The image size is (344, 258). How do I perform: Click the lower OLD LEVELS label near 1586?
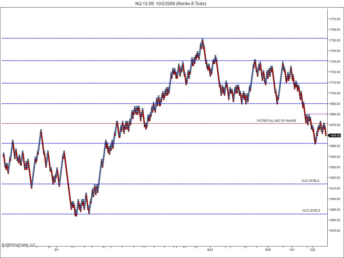click(x=311, y=210)
